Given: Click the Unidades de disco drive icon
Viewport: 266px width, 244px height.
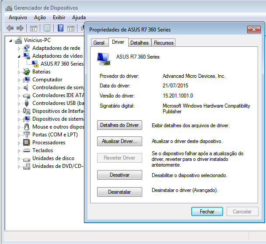Looking at the screenshot, I should tap(27, 159).
